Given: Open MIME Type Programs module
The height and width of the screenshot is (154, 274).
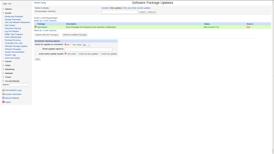Looking at the screenshot, I should tap(14, 34).
